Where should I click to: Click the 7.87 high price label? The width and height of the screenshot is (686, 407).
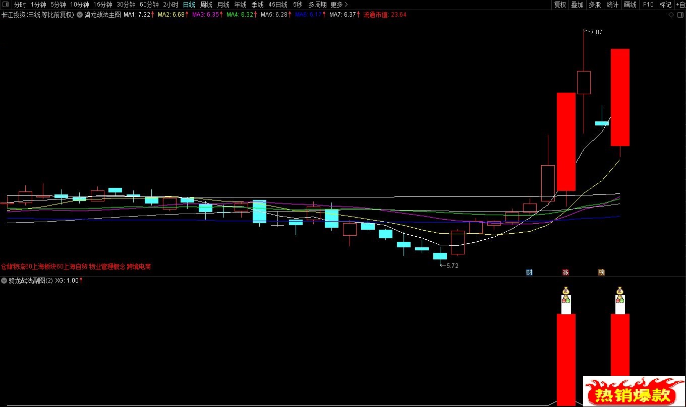pyautogui.click(x=597, y=32)
